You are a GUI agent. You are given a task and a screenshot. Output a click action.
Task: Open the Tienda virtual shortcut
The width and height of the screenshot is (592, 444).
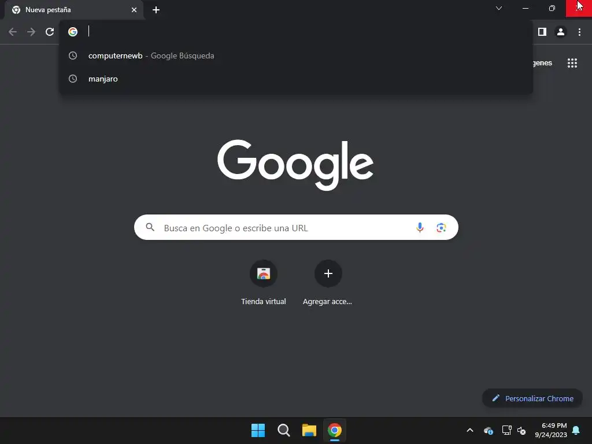pos(264,273)
